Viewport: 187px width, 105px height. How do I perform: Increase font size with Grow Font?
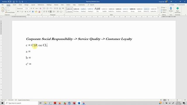tap(31, 8)
